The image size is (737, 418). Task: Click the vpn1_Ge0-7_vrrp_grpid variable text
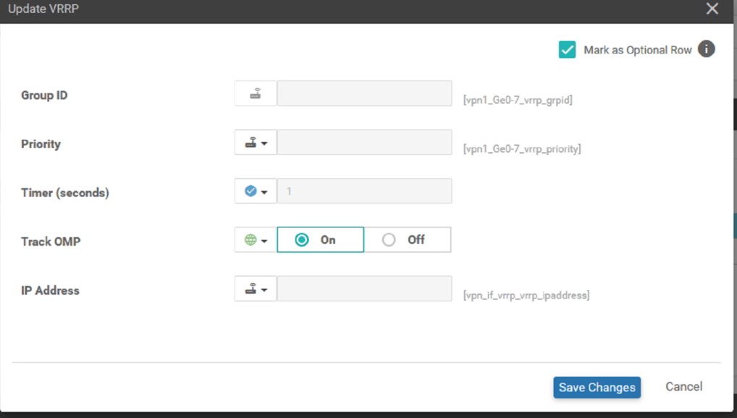click(x=518, y=100)
